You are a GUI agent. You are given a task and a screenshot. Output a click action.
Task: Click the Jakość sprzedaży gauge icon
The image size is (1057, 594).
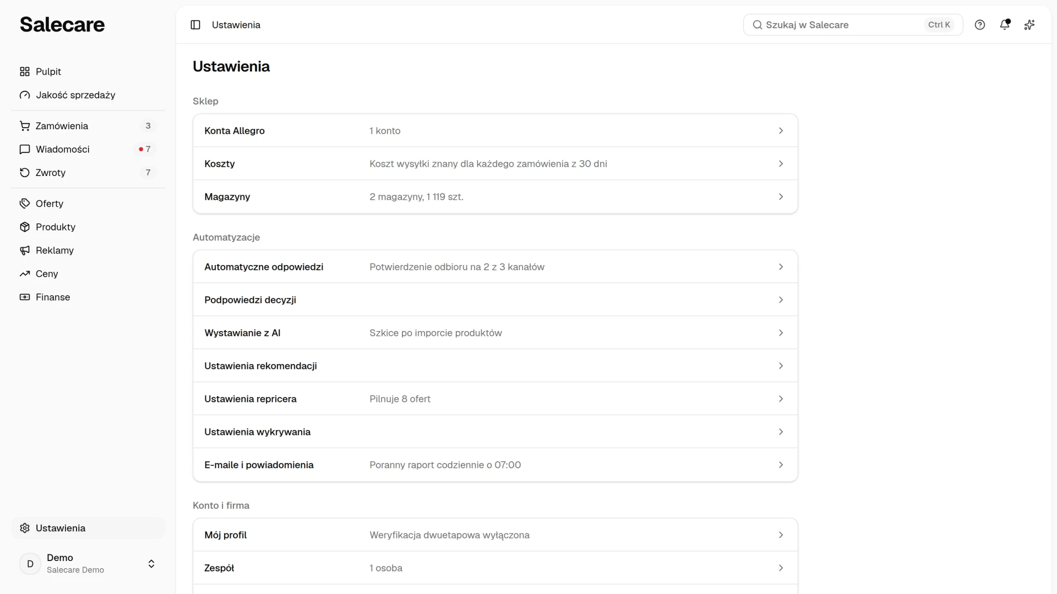25,95
